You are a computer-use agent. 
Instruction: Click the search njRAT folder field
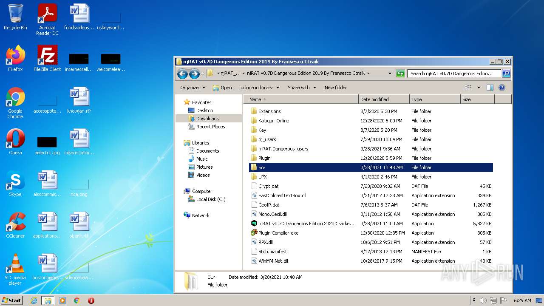point(454,74)
